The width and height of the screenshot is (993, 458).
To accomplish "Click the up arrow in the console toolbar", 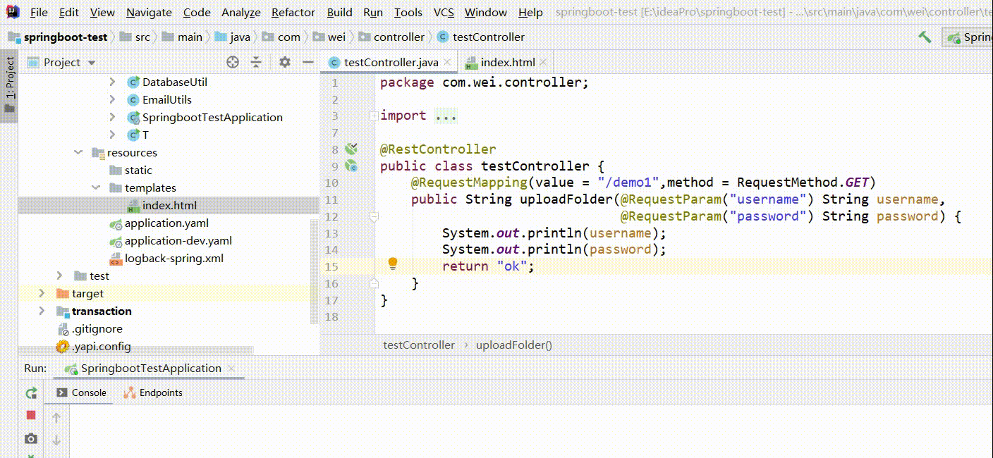I will (x=56, y=418).
